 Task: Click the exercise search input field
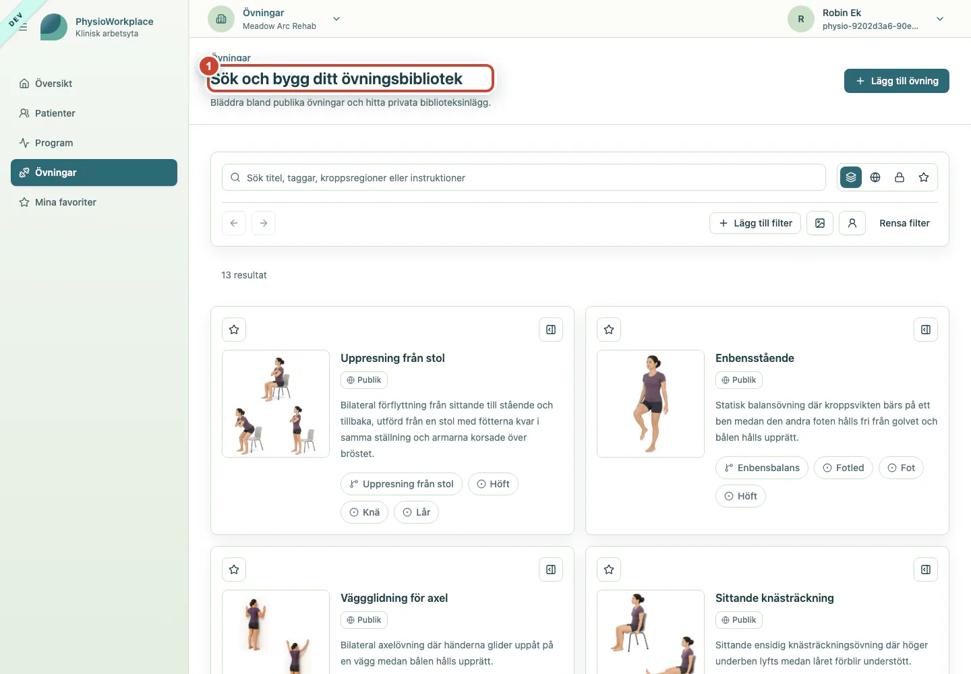[x=524, y=177]
